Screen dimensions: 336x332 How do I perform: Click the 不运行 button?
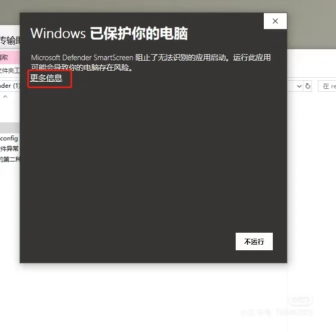click(x=254, y=242)
